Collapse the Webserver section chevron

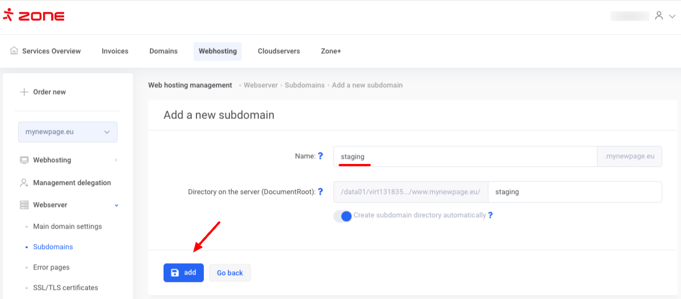pos(116,205)
